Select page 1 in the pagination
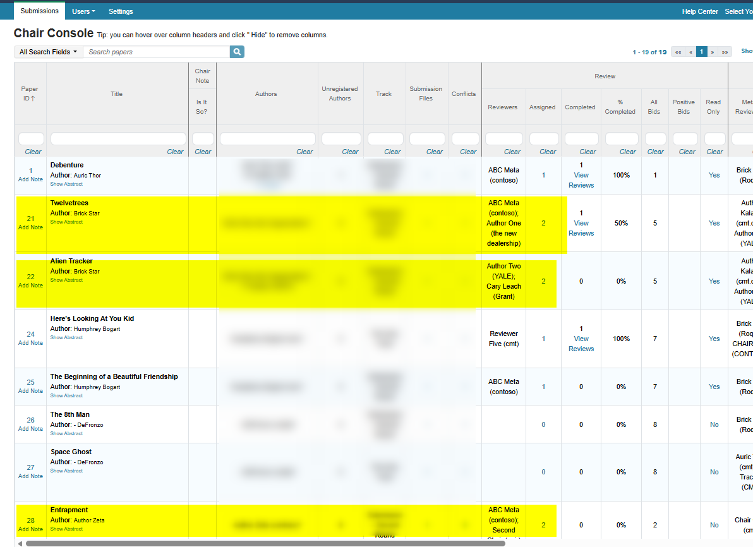753x547 pixels. pos(701,52)
